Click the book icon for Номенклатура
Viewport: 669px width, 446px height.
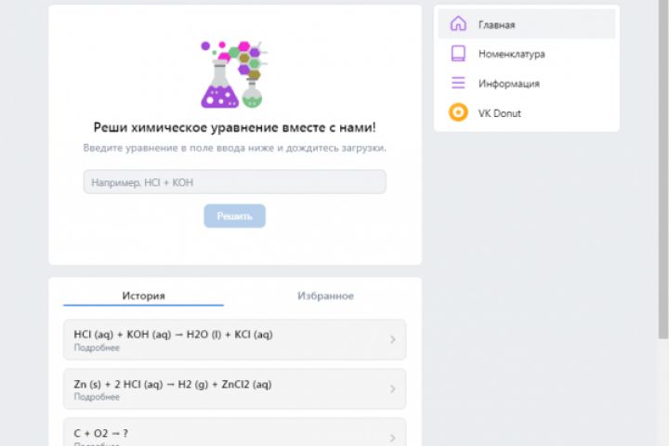(458, 54)
